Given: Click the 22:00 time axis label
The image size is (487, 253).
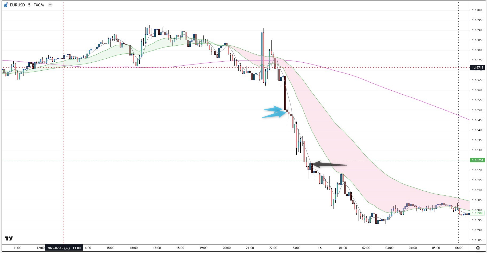Looking at the screenshot, I should (x=273, y=248).
